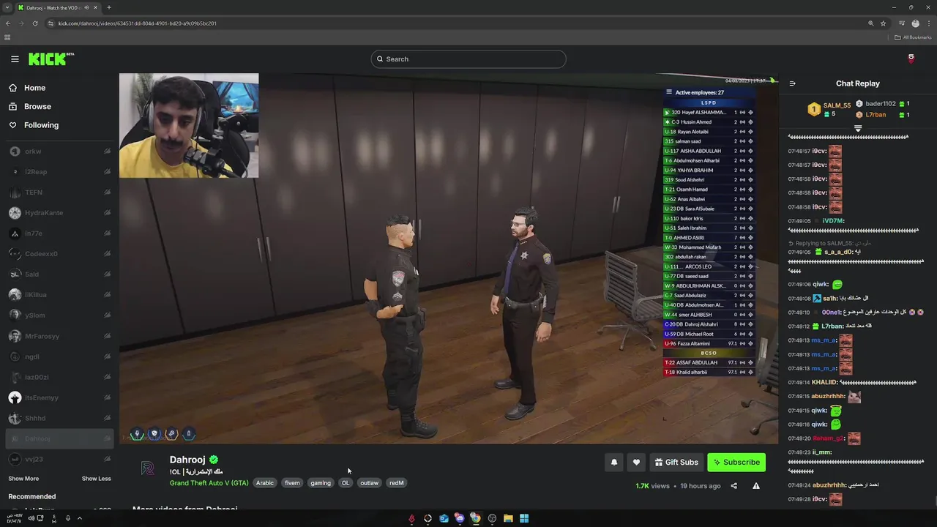Select the redM tag
Screen dimensions: 937x527
pos(396,483)
